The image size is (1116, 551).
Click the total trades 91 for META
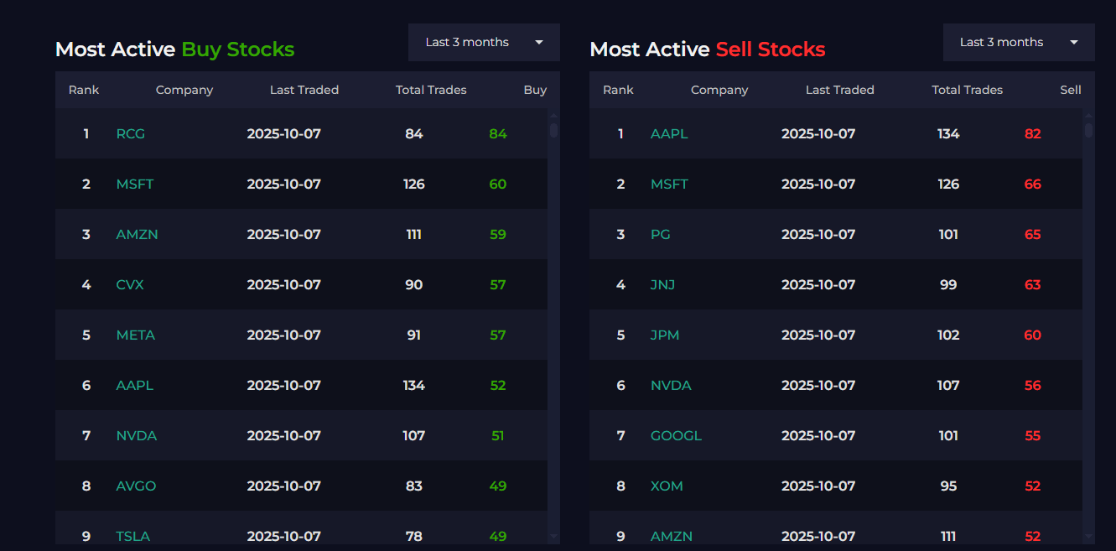tap(414, 335)
